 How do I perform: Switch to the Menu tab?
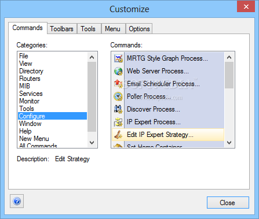coord(112,29)
